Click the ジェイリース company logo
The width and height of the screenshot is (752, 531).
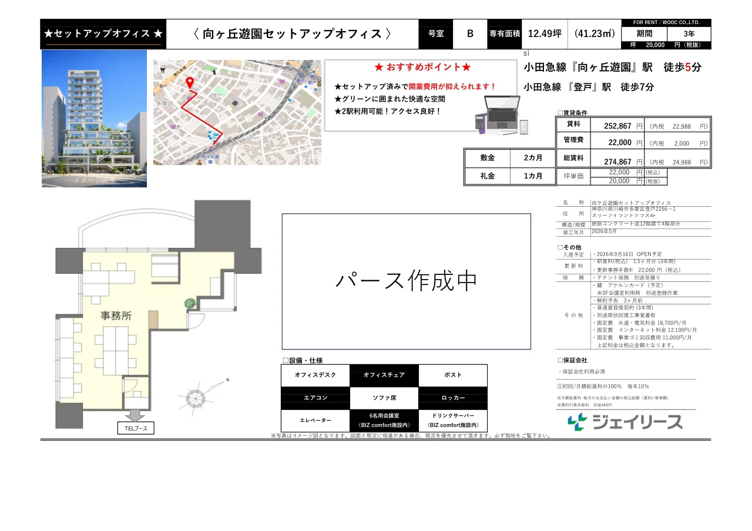[626, 422]
